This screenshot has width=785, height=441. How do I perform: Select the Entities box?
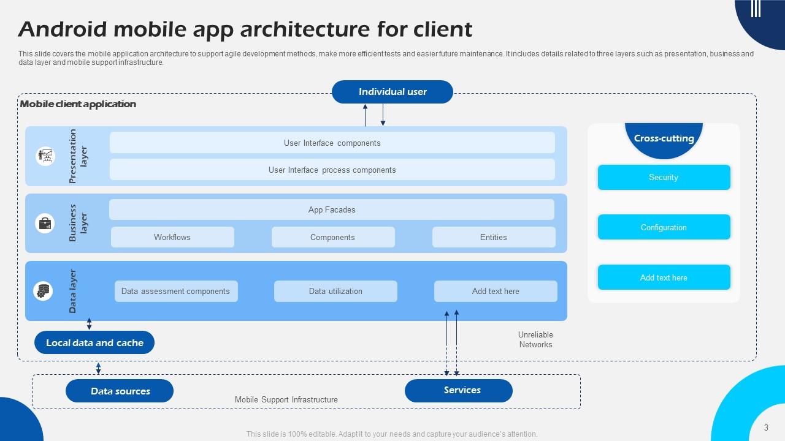coord(494,237)
